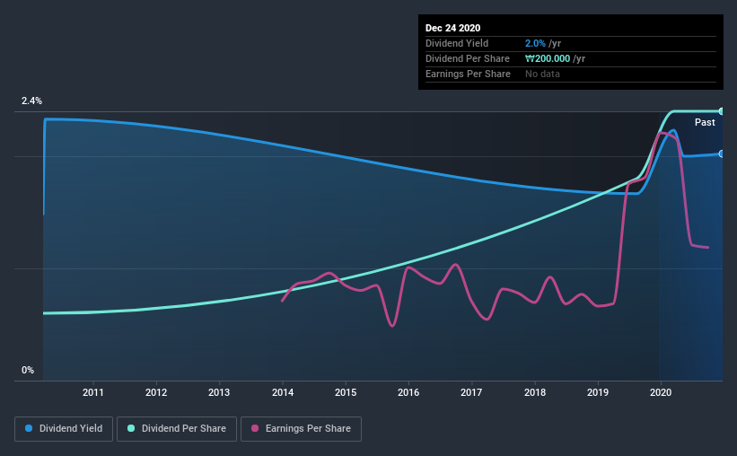Click the Past label in chart
737x456 pixels.
(705, 122)
